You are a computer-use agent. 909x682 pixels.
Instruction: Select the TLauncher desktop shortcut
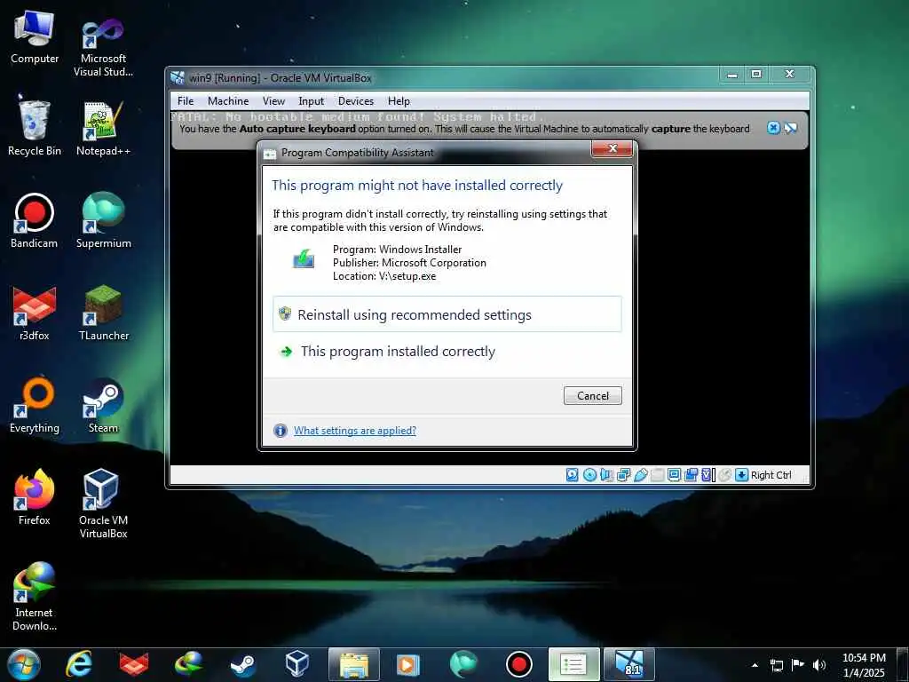pyautogui.click(x=103, y=313)
